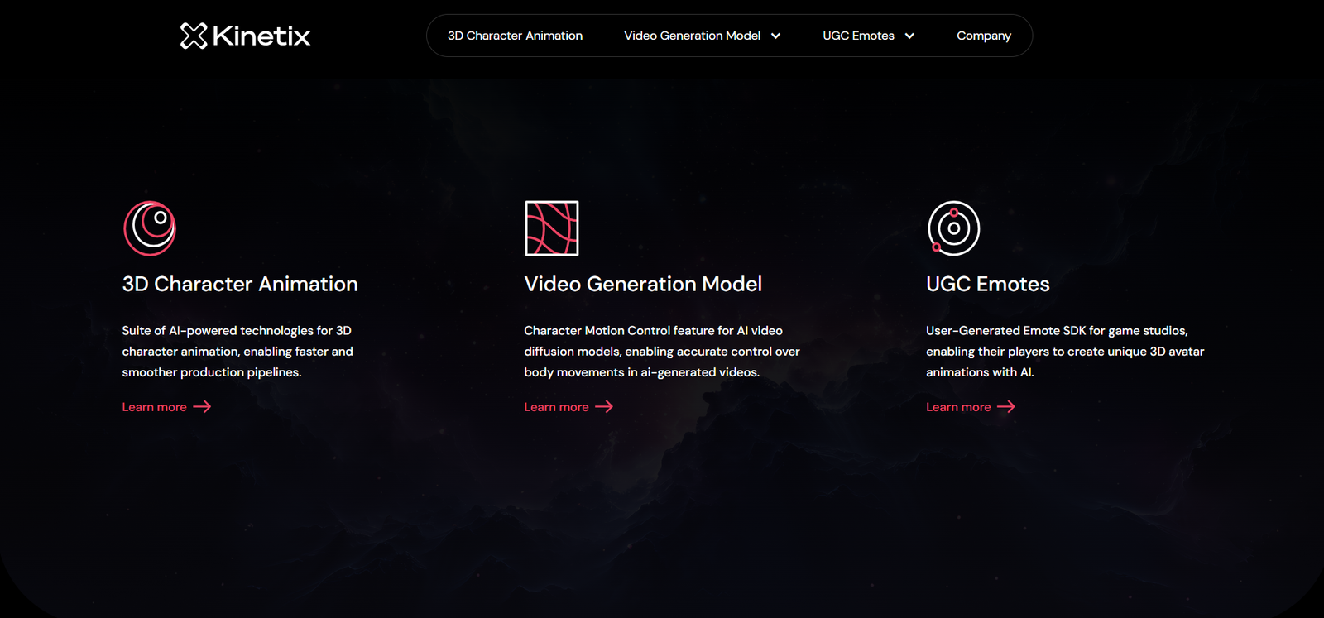Follow Learn more under Video Generation Model

tap(556, 407)
